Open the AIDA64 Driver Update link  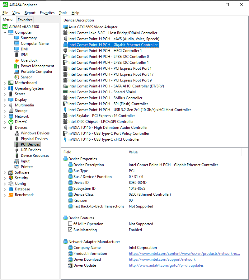[166, 265]
